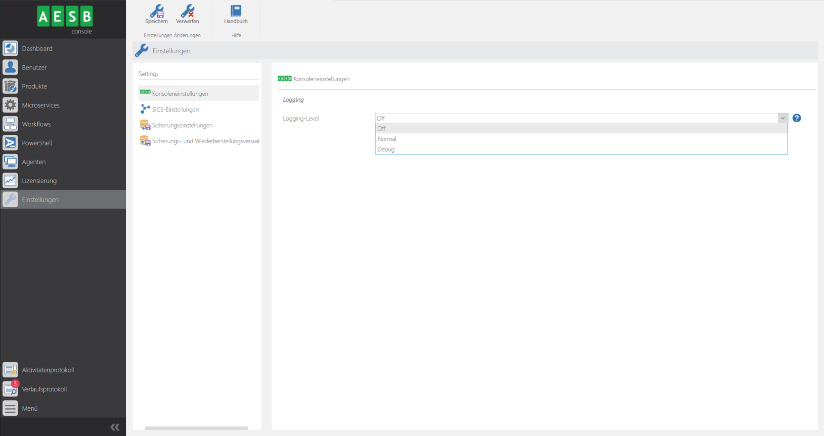The image size is (824, 436).
Task: Close the Logging-Level dropdown arrow
Action: 782,118
